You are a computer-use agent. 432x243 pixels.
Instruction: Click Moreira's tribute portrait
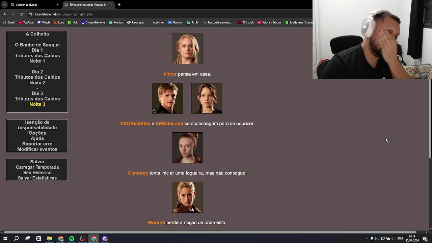[187, 197]
